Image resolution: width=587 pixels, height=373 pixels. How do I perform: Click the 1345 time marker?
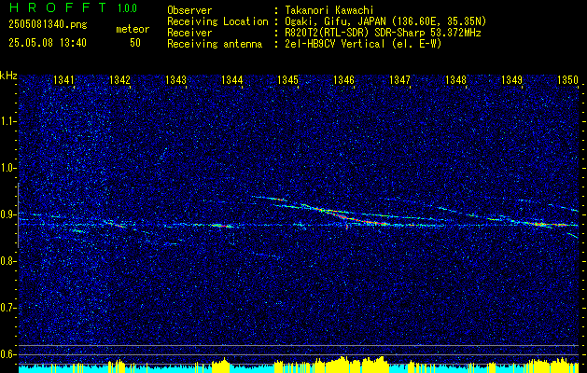pos(287,79)
